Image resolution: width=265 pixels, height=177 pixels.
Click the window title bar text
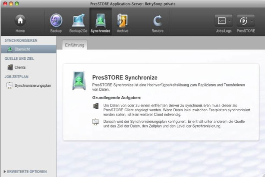pos(132,3)
